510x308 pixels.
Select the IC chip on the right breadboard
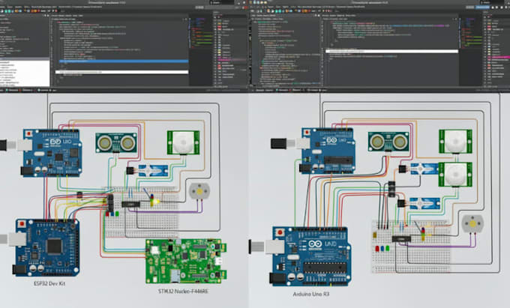(401, 239)
